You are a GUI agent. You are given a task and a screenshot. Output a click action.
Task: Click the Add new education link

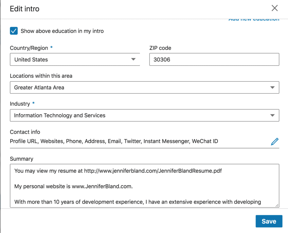click(x=254, y=19)
